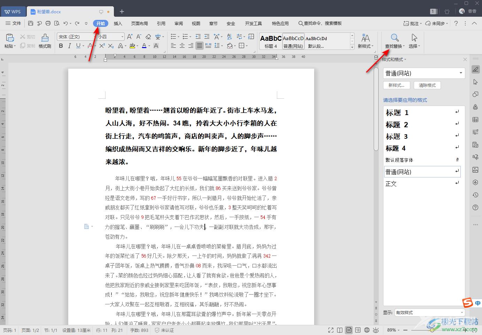Toggle eye protection mode icon

tap(376, 330)
